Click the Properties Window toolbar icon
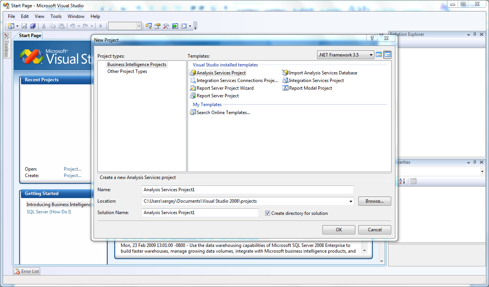 [157, 26]
